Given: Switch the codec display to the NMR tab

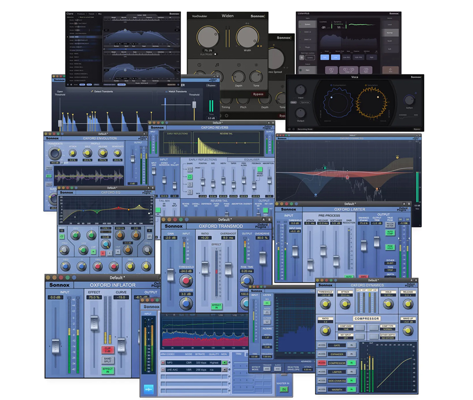Looking at the screenshot, I should click(192, 315).
